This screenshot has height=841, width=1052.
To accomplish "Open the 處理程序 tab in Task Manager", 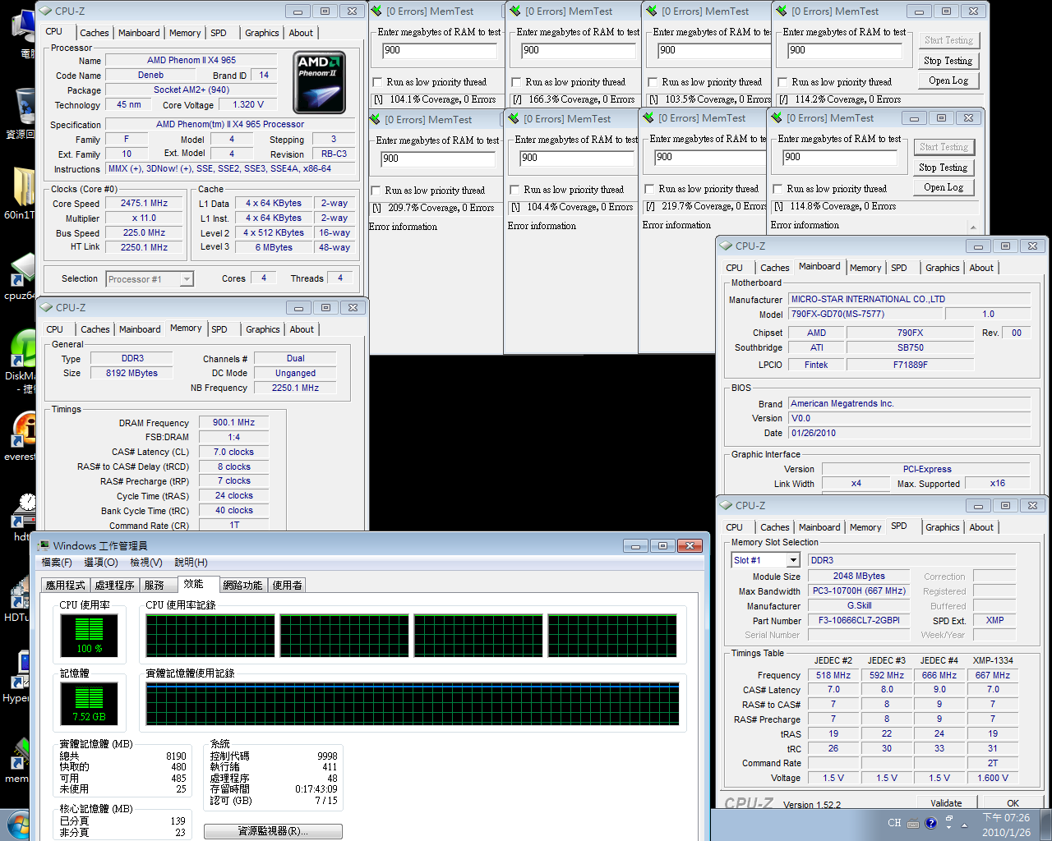I will point(114,585).
